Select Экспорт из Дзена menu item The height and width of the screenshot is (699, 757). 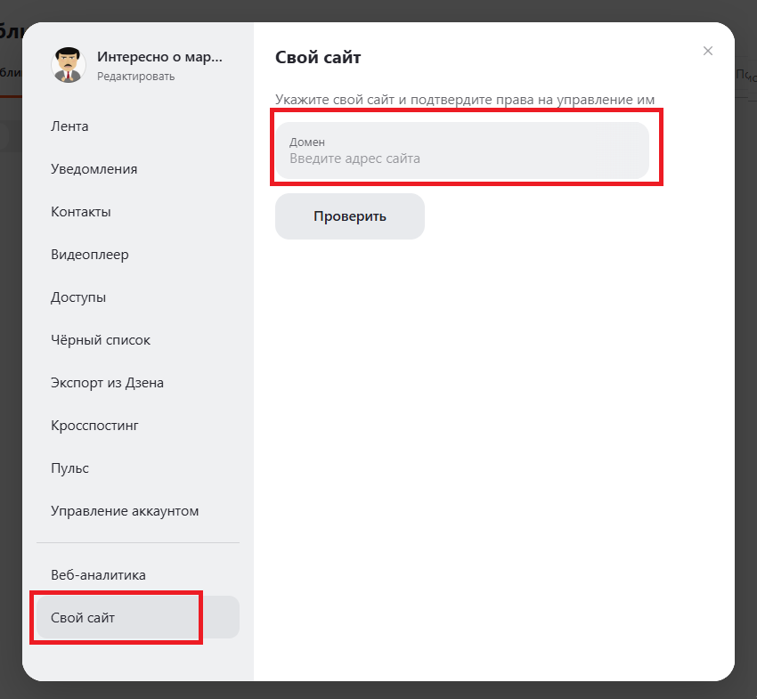point(107,383)
